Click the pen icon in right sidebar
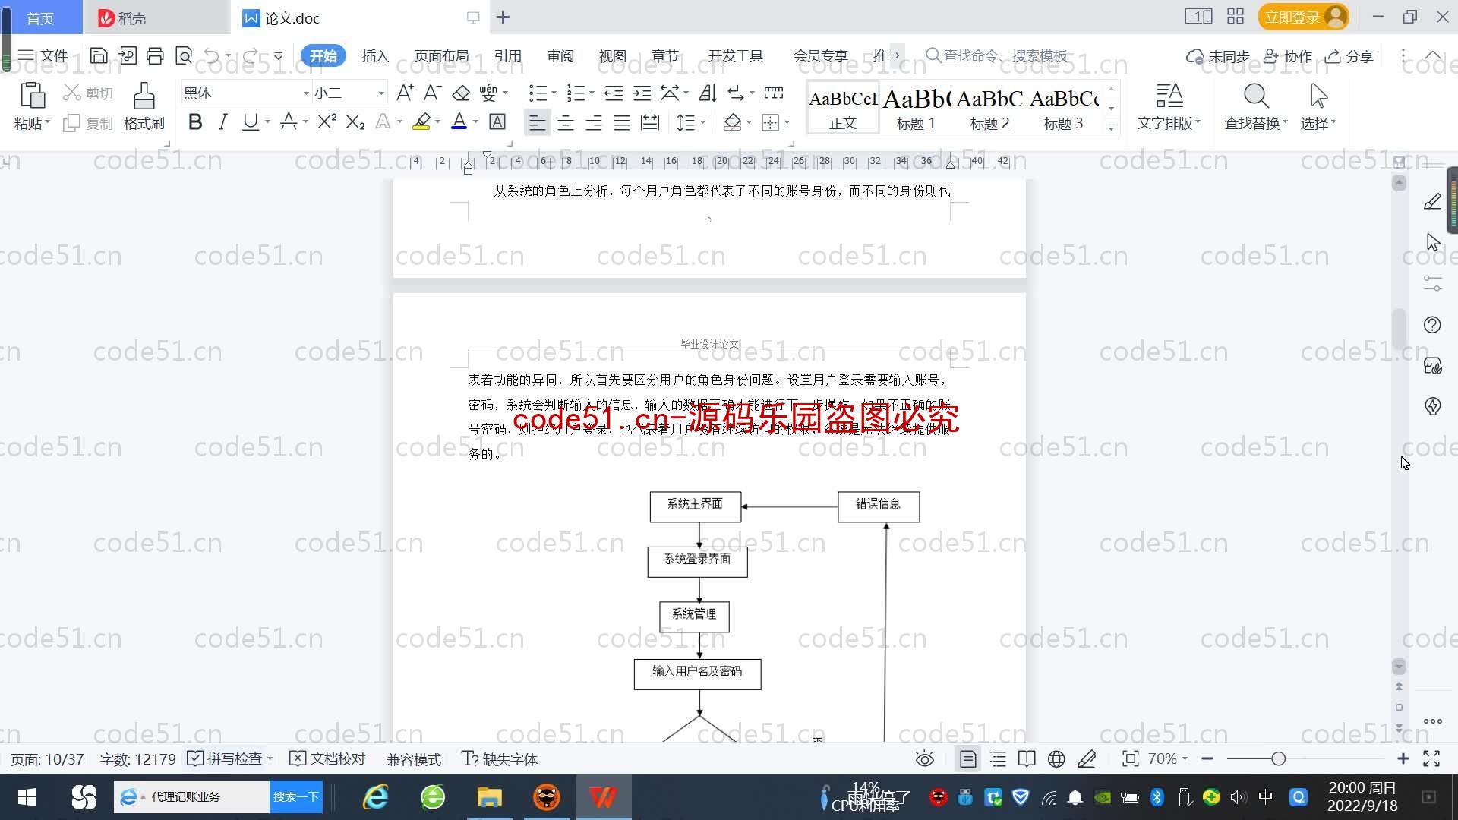The height and width of the screenshot is (820, 1458). pos(1432,202)
